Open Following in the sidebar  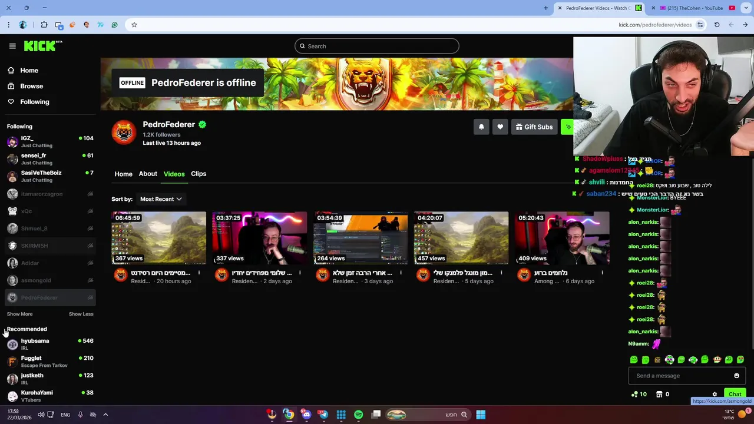click(x=35, y=102)
